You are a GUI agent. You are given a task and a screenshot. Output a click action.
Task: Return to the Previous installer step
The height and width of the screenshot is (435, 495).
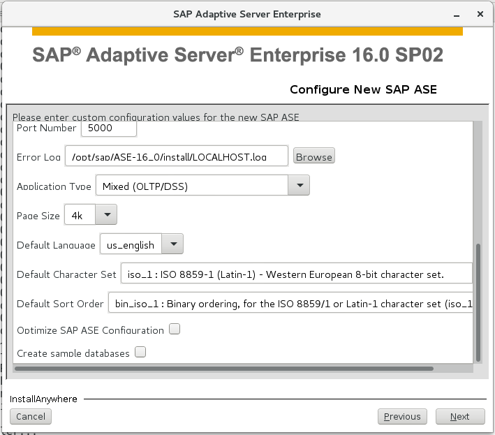[x=402, y=417]
